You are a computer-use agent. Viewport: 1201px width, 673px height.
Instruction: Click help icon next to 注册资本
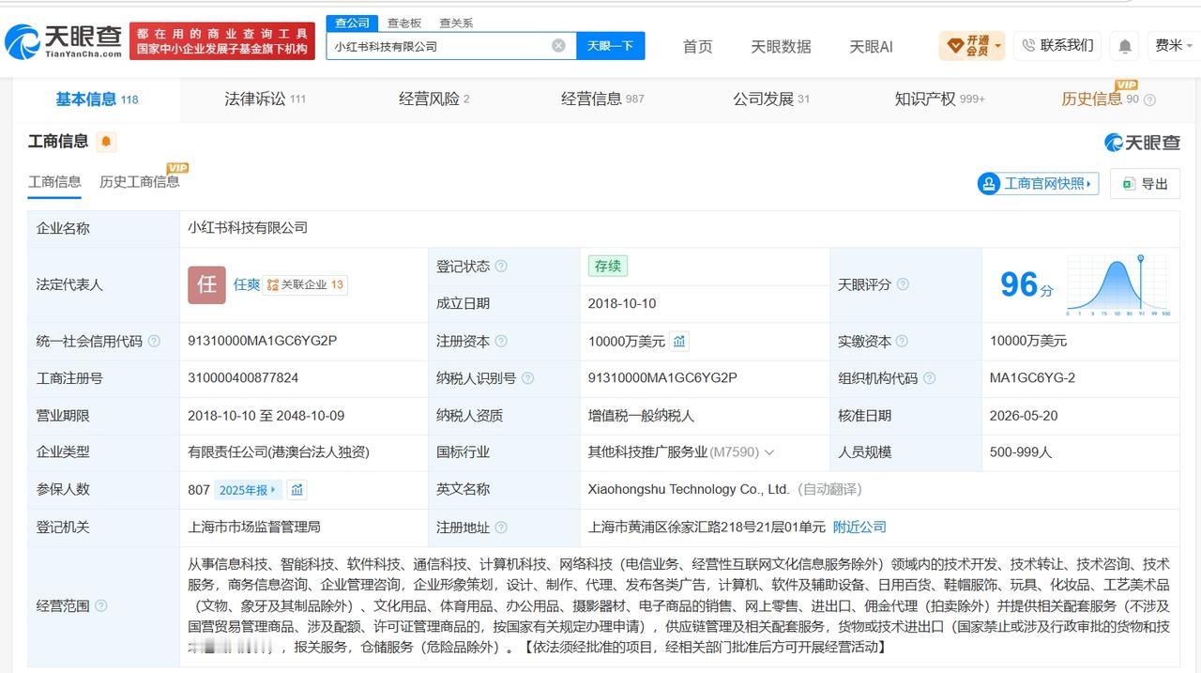[x=501, y=342]
